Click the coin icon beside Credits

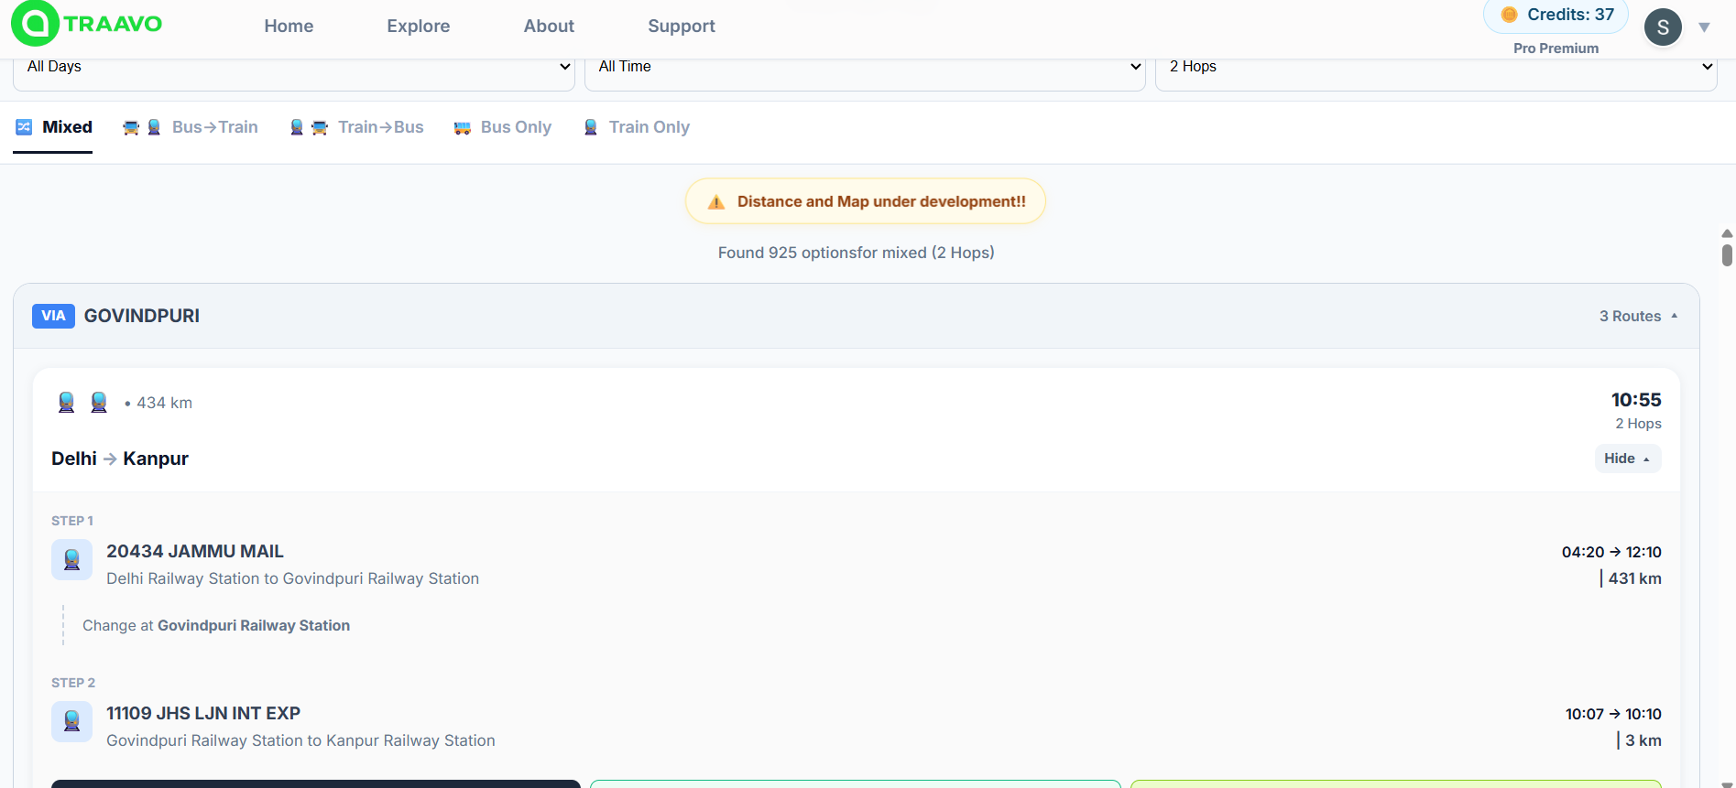[x=1509, y=15]
